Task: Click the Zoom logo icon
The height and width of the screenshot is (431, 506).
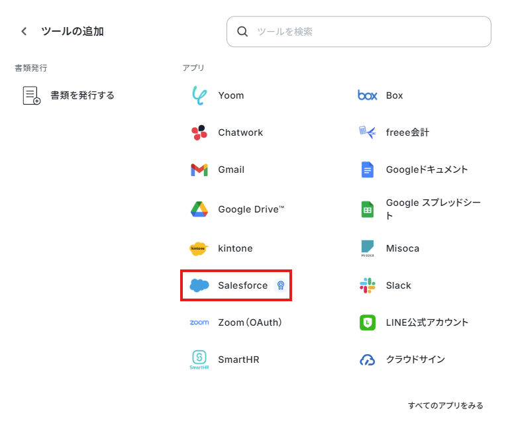Action: (x=199, y=322)
